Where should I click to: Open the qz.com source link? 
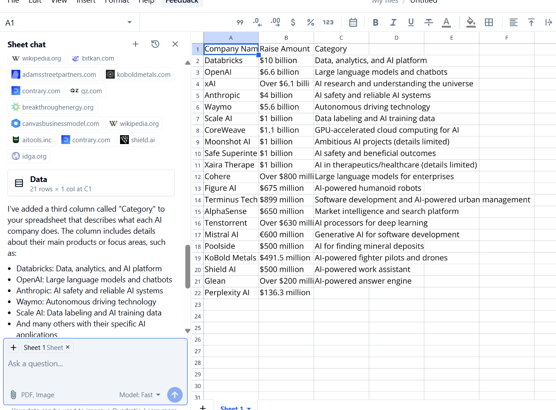[86, 91]
